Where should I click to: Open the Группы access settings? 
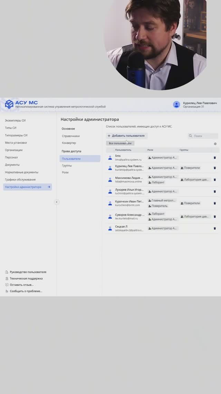pos(67,166)
